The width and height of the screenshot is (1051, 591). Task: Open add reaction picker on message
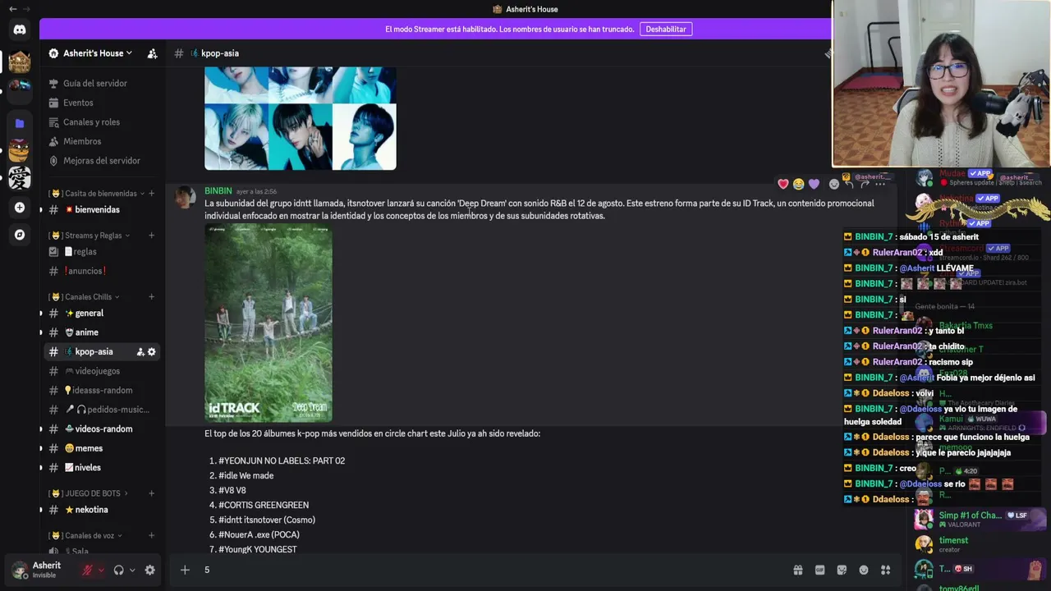(834, 184)
